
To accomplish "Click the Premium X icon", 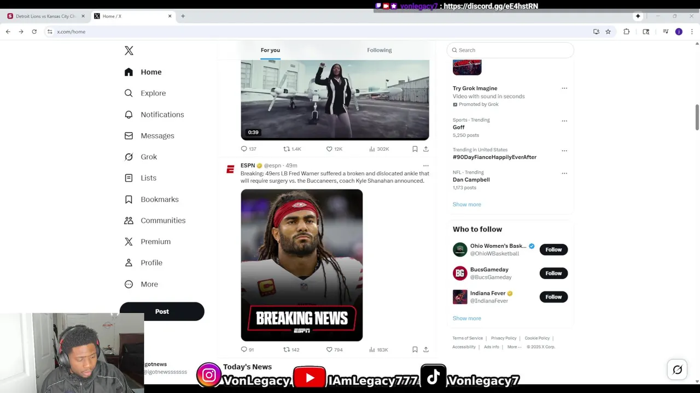I will 129,242.
